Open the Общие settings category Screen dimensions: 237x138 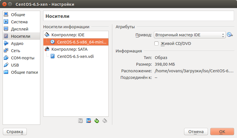[x=21, y=14]
